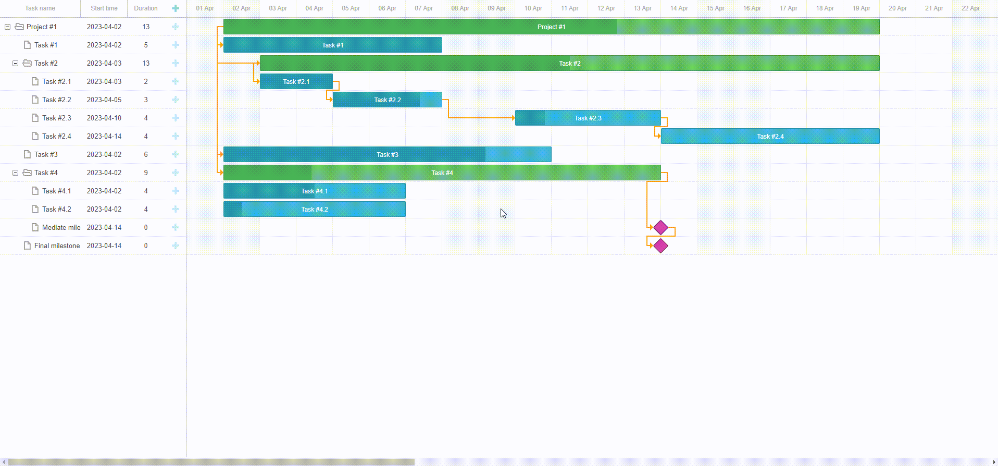Image resolution: width=998 pixels, height=466 pixels.
Task: Click the folder icon beside Task #2
Action: pos(27,63)
